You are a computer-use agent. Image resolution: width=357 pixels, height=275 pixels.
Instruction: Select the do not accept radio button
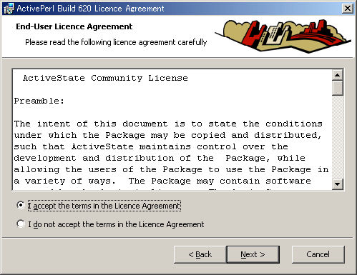point(21,224)
